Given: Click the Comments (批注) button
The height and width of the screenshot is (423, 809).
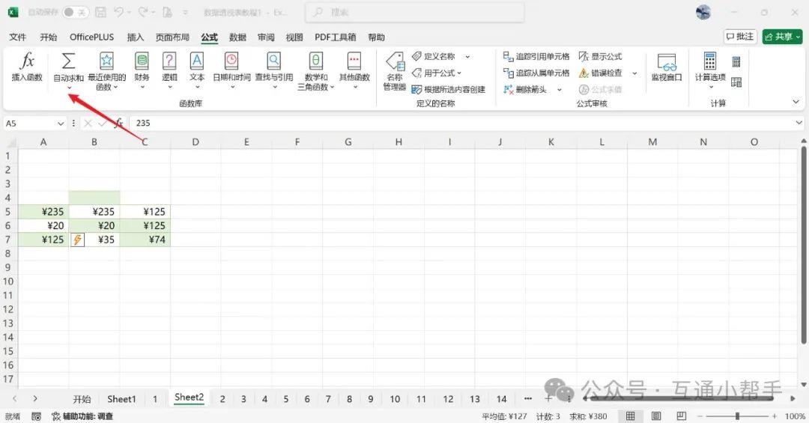Looking at the screenshot, I should point(740,37).
